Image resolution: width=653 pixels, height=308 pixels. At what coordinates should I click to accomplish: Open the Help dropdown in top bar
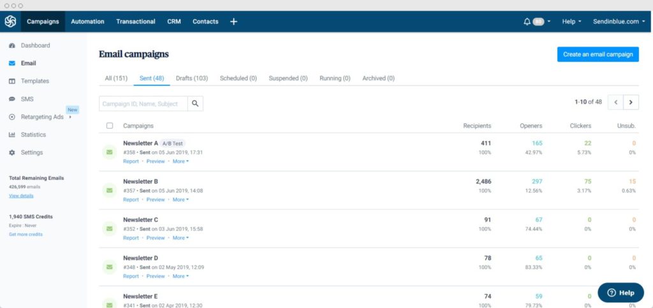pos(571,22)
